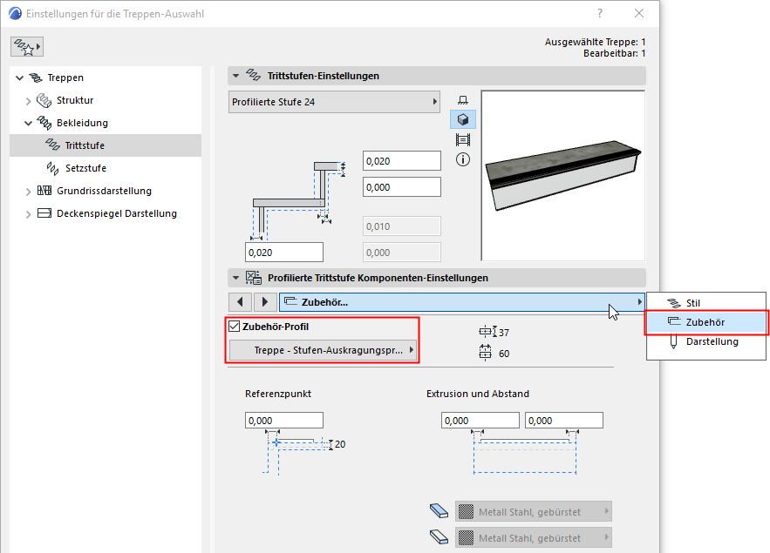Go to next settings page arrow
The image size is (770, 553).
[x=265, y=302]
